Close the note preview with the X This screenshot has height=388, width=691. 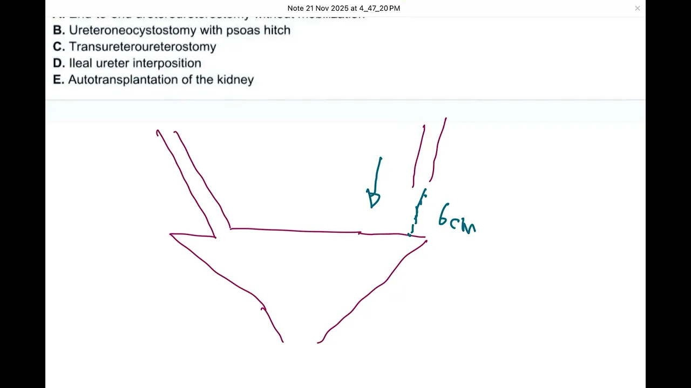[x=637, y=8]
